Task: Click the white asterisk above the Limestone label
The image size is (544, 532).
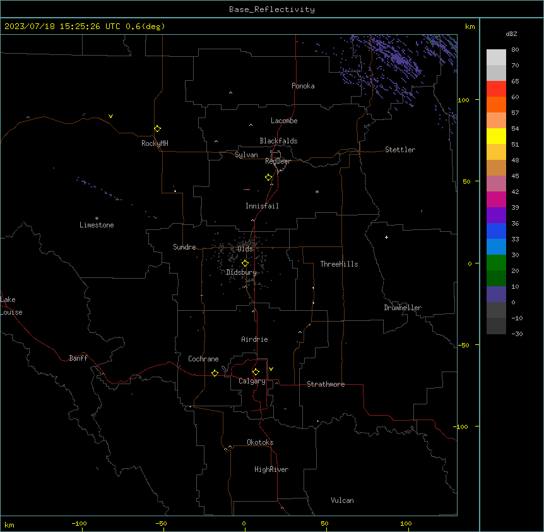Action: pyautogui.click(x=97, y=219)
